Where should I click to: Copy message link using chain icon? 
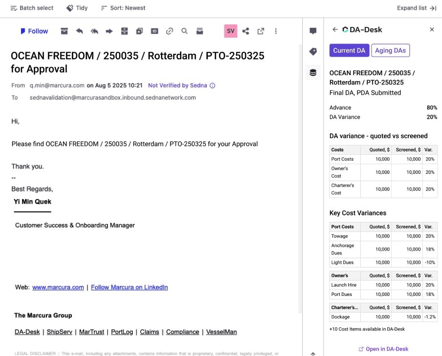(169, 31)
